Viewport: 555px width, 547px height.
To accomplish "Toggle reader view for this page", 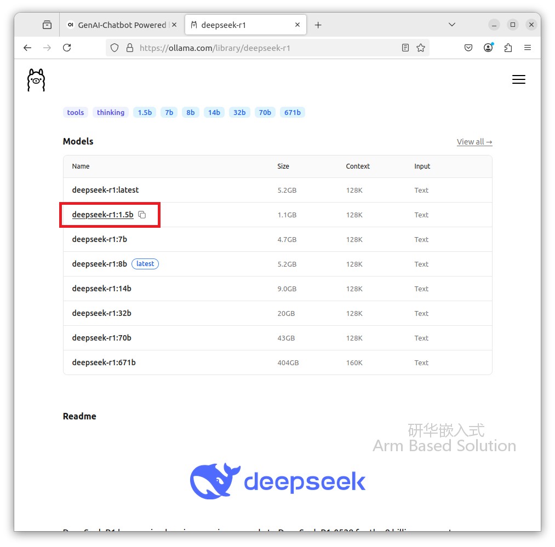I will coord(405,48).
